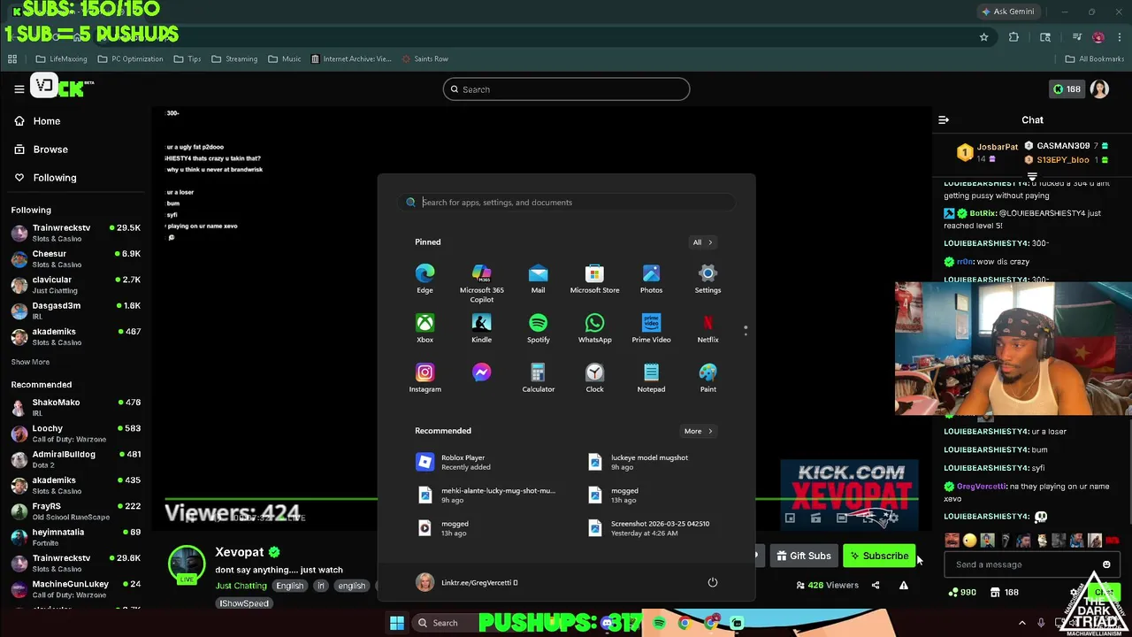Open Internet Archive bookmark
Screen dimensions: 1132x637
tap(351, 59)
